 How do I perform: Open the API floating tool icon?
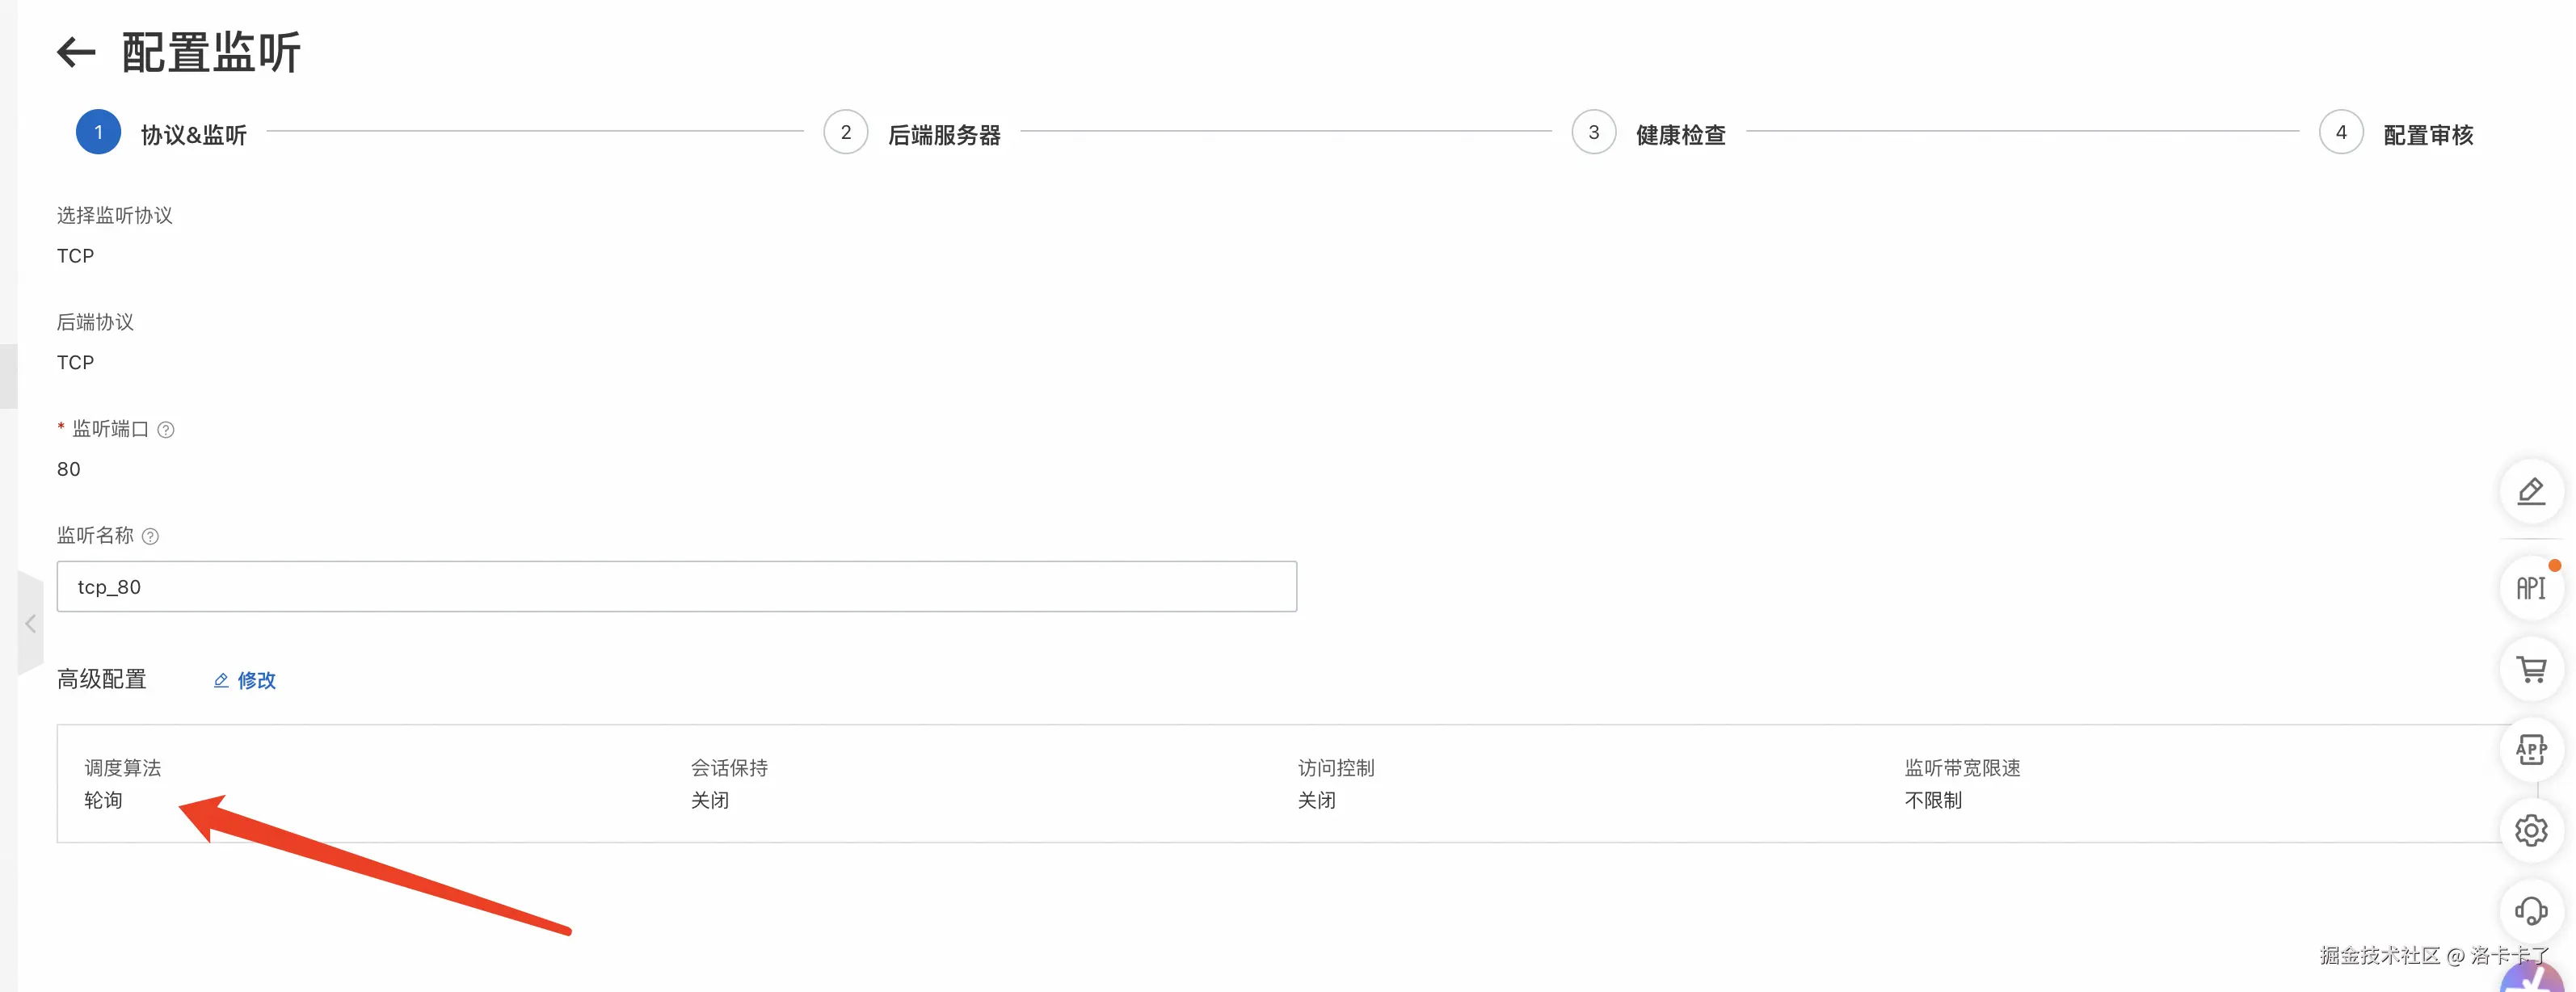tap(2530, 588)
